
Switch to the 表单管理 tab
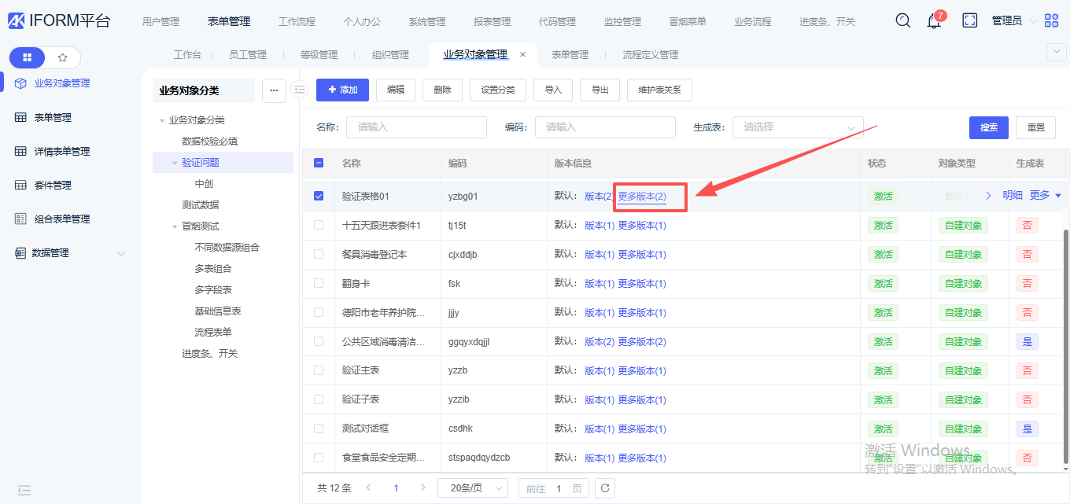[570, 55]
